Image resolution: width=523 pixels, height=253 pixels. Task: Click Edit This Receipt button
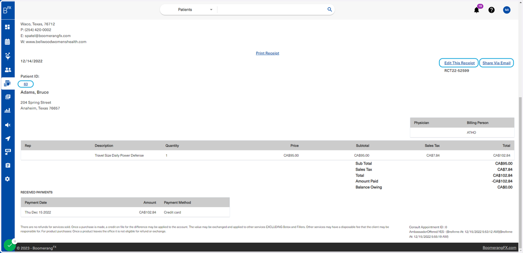459,63
